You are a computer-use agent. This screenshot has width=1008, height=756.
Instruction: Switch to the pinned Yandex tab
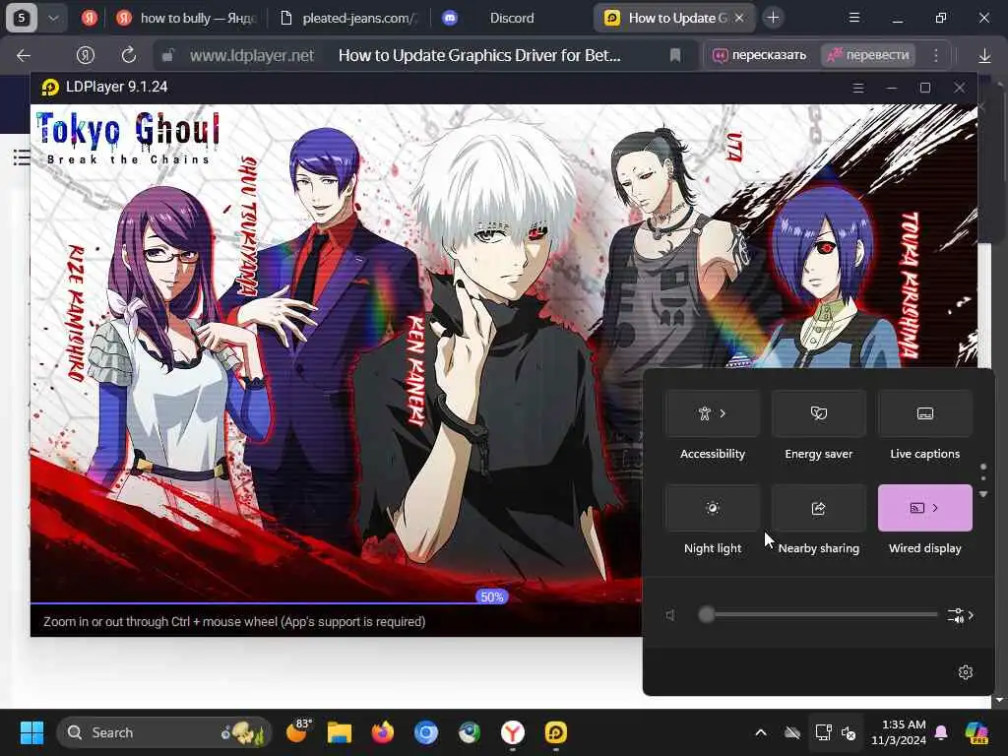pos(90,18)
